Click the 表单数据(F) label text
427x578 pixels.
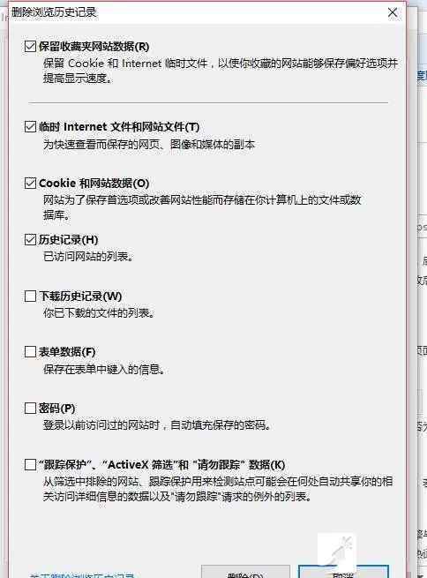click(67, 352)
